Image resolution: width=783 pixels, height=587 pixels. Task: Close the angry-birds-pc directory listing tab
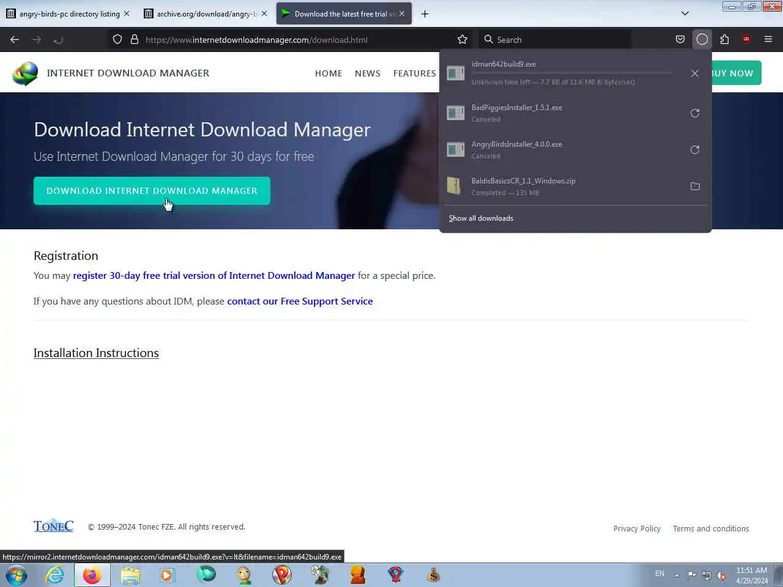[x=127, y=13]
